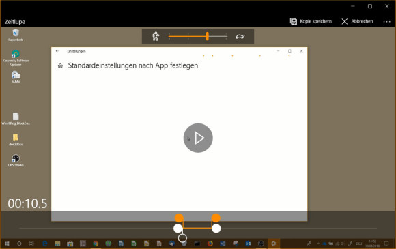Screen dimensions: 396x249
Task: Open the three-dots more options menu
Action: [x=386, y=22]
